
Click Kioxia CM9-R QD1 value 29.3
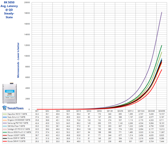tap(37, 142)
